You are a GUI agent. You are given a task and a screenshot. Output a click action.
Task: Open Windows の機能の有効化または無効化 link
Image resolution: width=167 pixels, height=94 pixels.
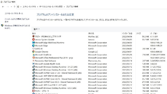coord(17,27)
